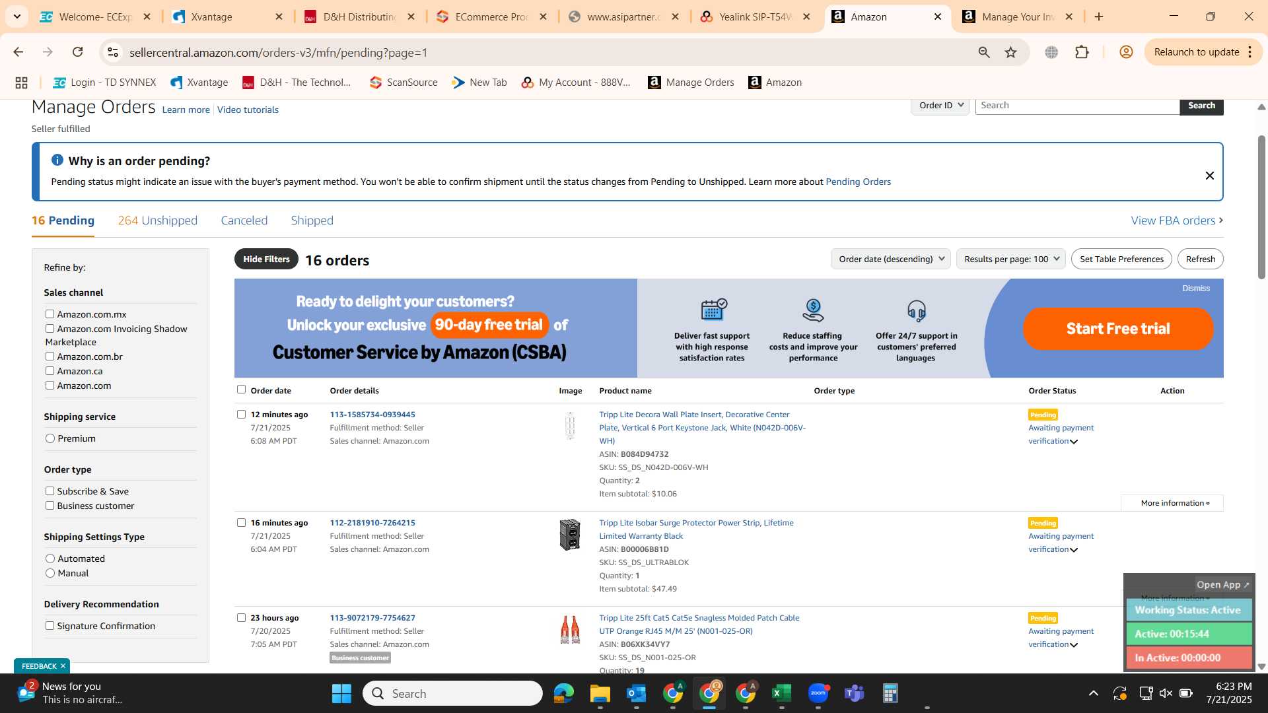Open the apps grid in bookmarks bar
1268x713 pixels.
pyautogui.click(x=21, y=83)
